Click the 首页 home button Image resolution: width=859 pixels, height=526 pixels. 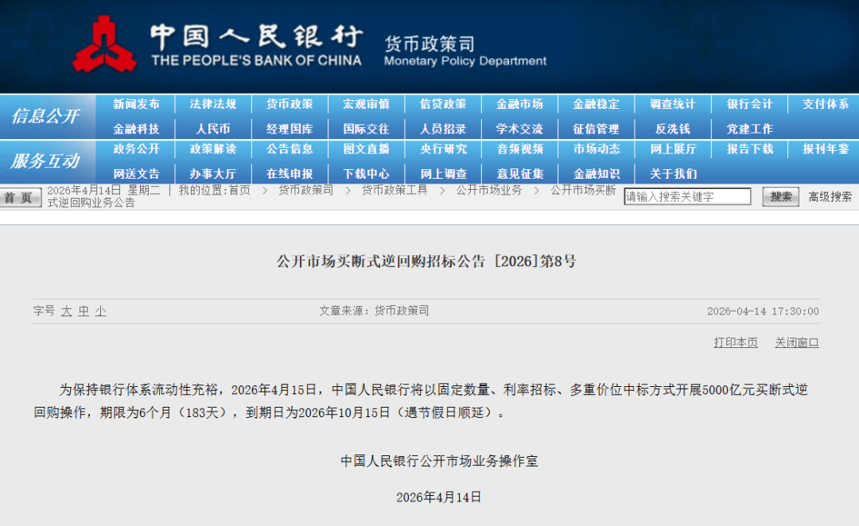tap(21, 197)
